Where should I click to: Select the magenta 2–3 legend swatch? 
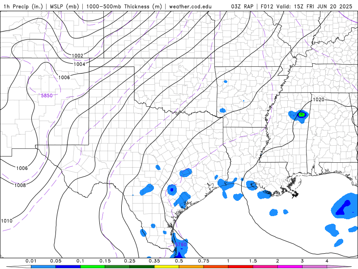[x=290, y=267]
